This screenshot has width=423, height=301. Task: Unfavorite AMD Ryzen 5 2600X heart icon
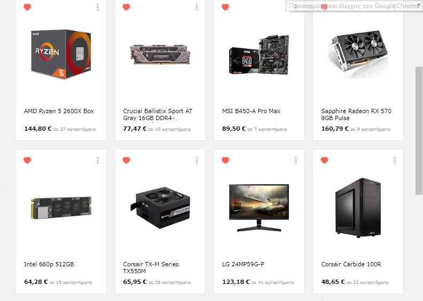[27, 7]
